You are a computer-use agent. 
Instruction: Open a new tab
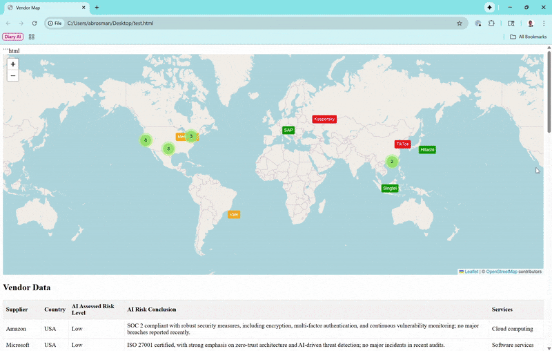(x=97, y=8)
